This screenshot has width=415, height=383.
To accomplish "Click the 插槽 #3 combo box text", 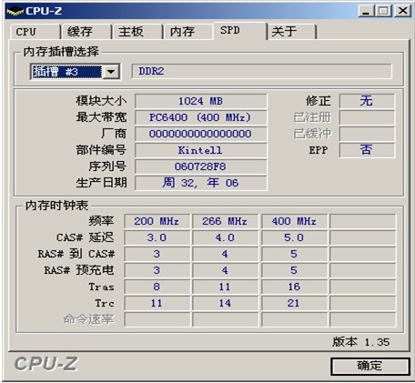I will pos(66,72).
